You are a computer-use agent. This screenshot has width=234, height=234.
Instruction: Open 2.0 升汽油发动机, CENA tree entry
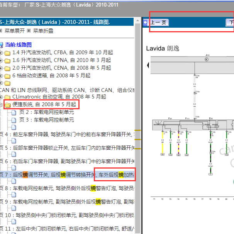coord(61,68)
